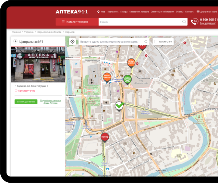Viewport: 218px width, 183px height.
Task: Click the magnifier icon in the site search
Action: click(184, 22)
